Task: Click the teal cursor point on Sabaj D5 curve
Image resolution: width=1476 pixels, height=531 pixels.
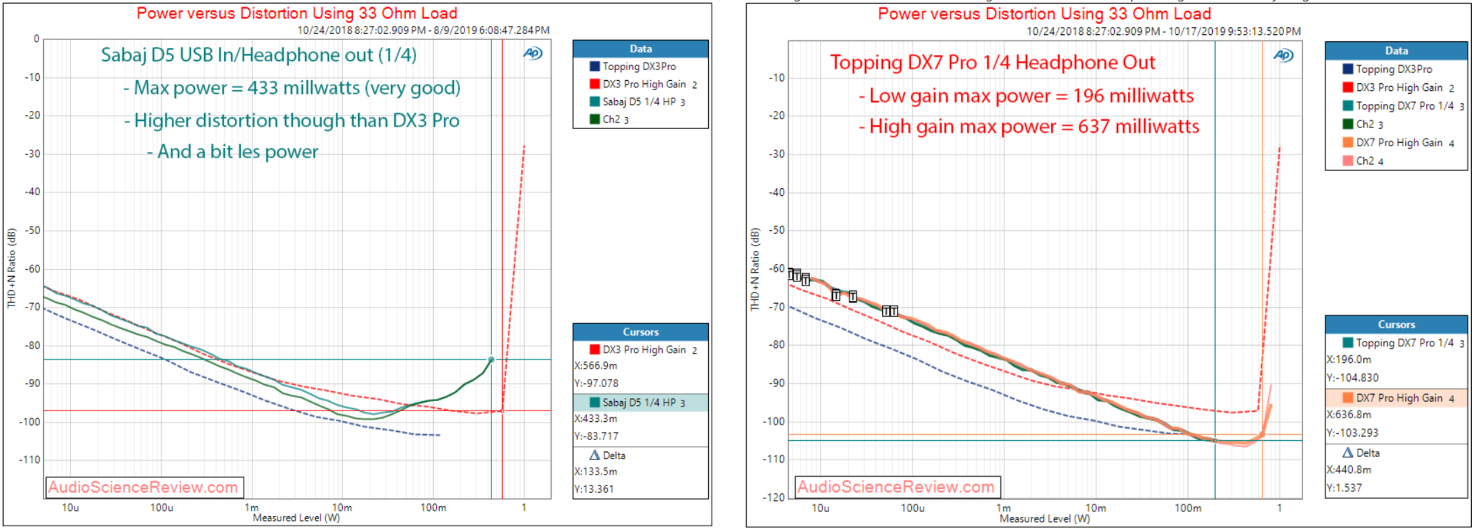Action: pos(491,359)
